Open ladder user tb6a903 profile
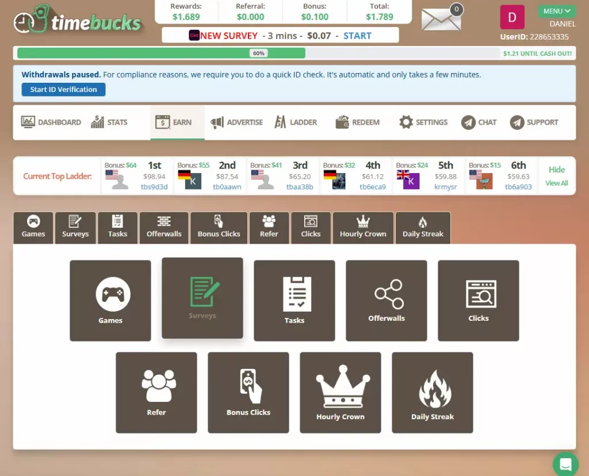The width and height of the screenshot is (589, 476). [x=518, y=187]
